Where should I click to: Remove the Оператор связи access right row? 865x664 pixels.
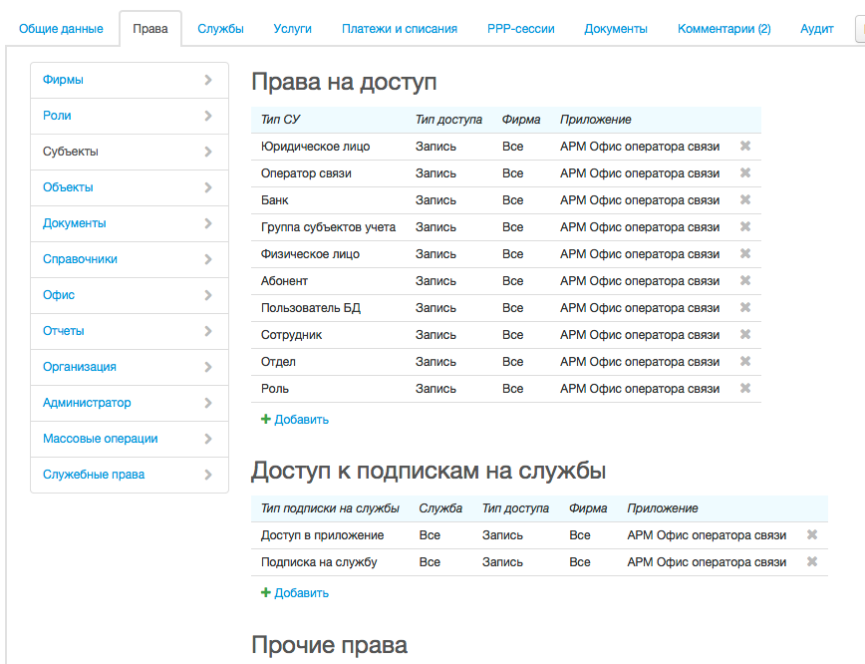[744, 173]
